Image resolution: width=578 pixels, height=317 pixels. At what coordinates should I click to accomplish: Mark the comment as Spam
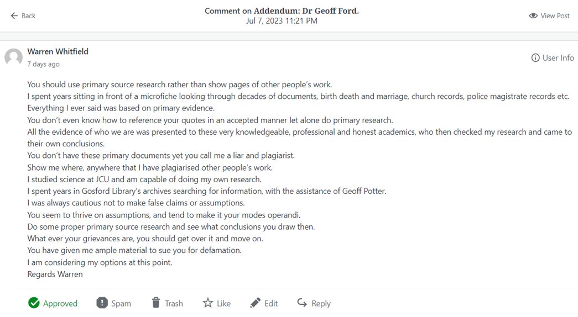pos(121,303)
